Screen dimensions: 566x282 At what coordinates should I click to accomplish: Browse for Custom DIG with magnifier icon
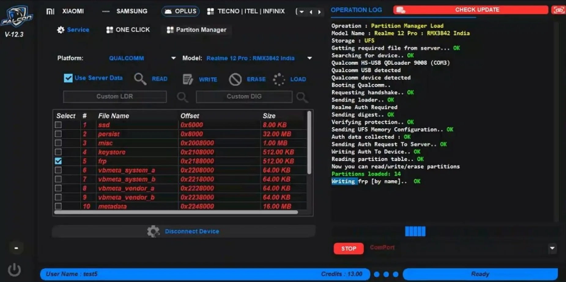302,97
